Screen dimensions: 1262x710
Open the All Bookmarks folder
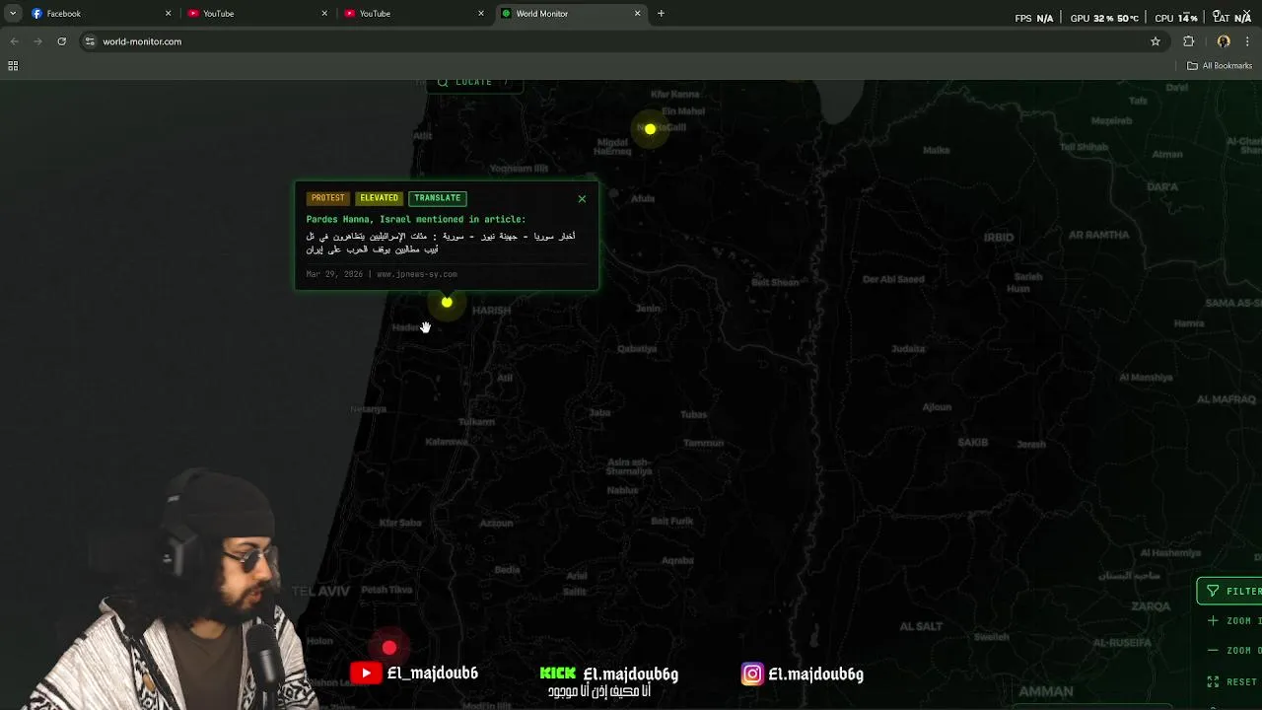click(x=1220, y=66)
